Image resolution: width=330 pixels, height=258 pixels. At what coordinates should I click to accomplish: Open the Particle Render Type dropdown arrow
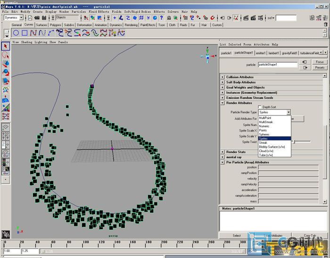[289, 112]
